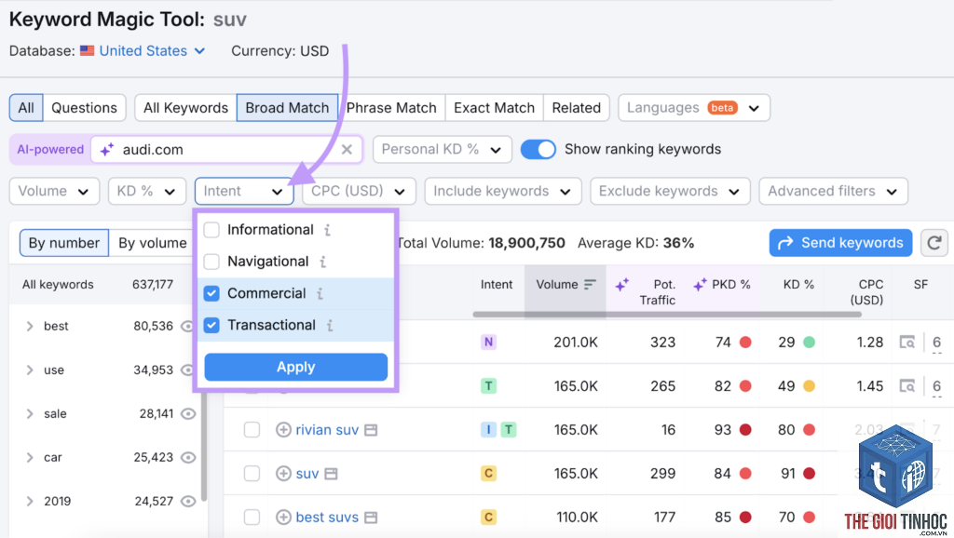Click the AI sparkle icon beside audi.com

point(107,150)
